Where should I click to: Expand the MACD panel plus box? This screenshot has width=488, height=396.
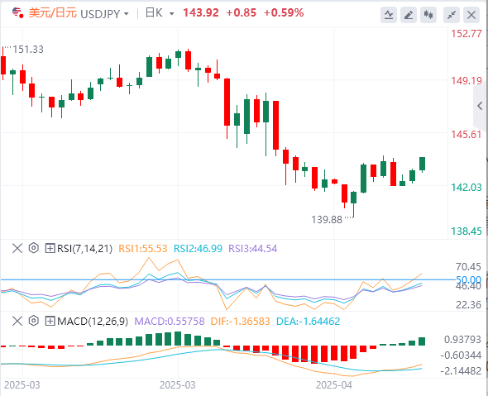point(50,321)
